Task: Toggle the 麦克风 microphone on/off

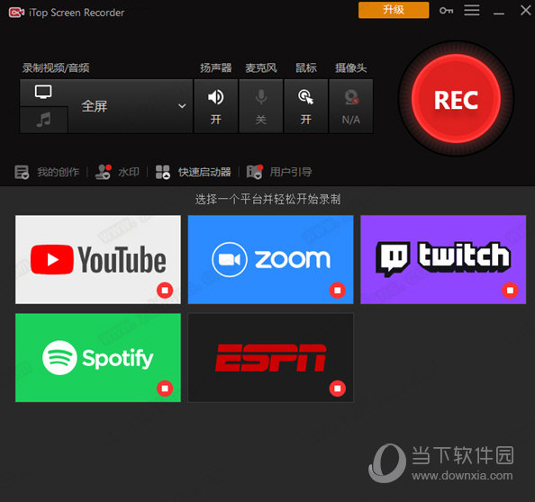Action: pyautogui.click(x=261, y=106)
